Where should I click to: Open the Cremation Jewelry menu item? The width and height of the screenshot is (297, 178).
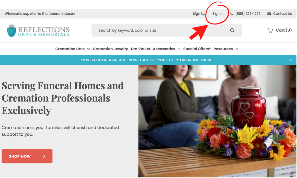point(110,49)
